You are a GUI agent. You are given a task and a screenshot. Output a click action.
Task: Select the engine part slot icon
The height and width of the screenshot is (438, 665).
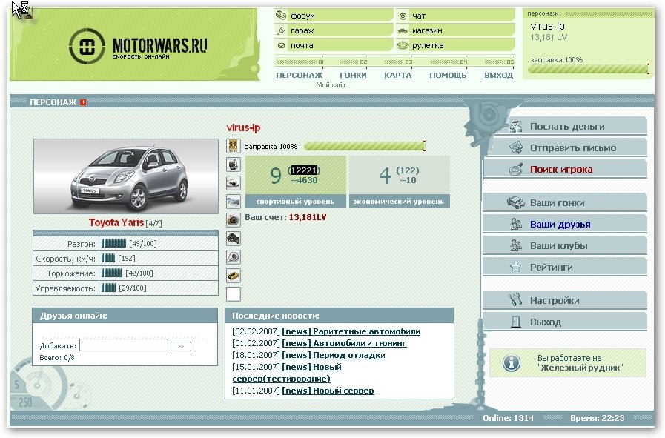tap(234, 239)
